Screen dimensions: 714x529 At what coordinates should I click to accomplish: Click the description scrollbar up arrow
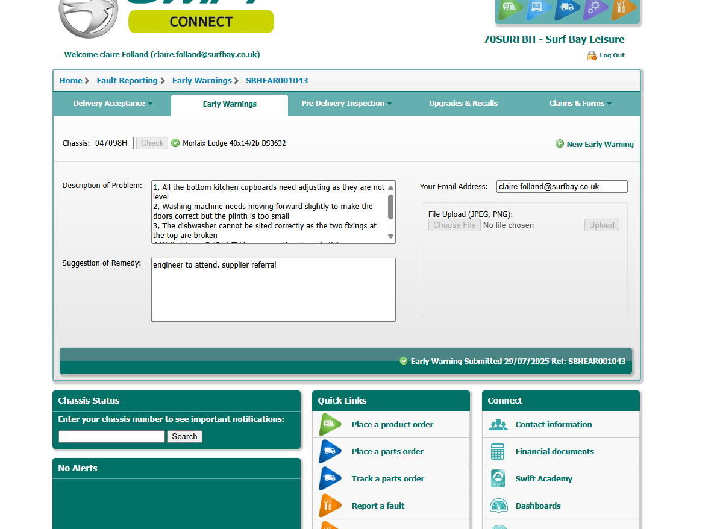390,187
